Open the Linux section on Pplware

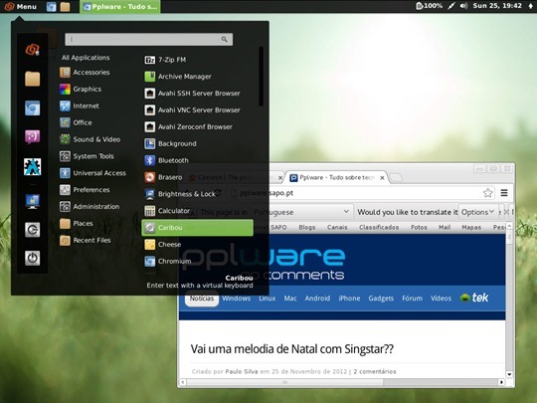click(268, 299)
